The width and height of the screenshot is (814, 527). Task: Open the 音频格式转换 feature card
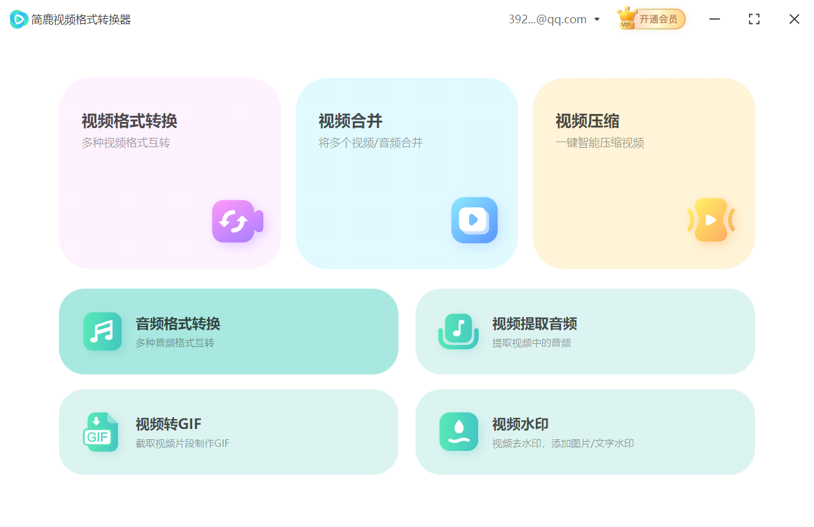(229, 332)
